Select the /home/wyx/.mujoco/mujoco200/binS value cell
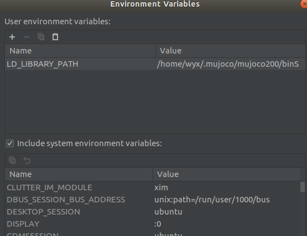Image resolution: width=307 pixels, height=236 pixels. point(228,64)
